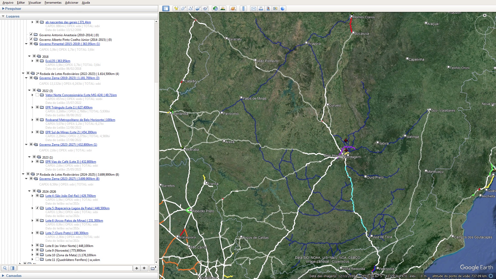The width and height of the screenshot is (496, 279).
Task: Click the north compass navigation ring
Action: click(x=485, y=16)
